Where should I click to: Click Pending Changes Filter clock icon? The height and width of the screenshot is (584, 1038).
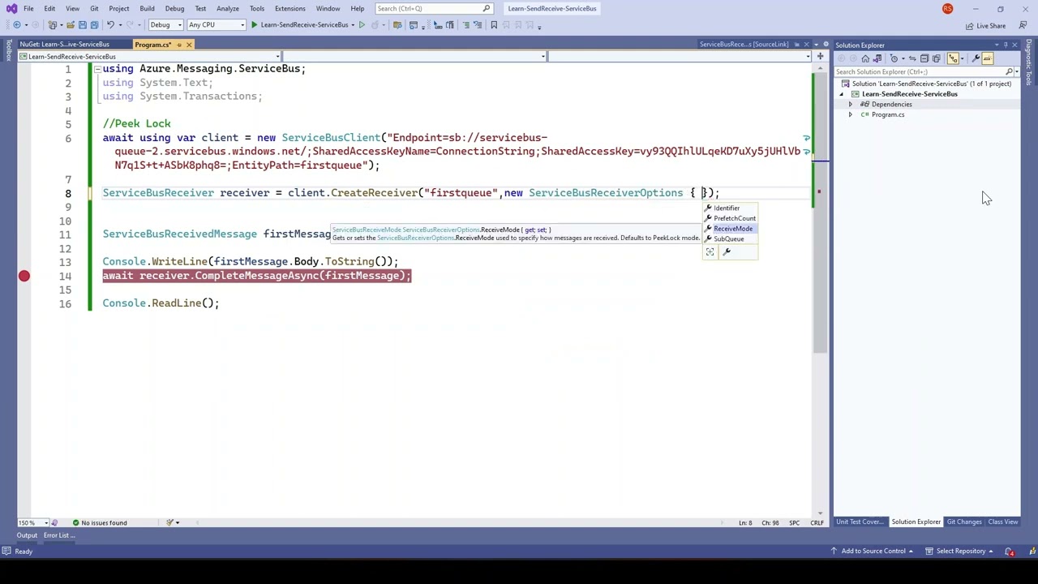[x=894, y=58]
